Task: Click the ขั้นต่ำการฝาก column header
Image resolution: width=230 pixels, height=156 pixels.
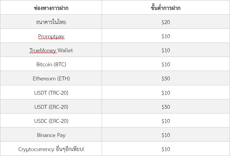Action: point(166,8)
